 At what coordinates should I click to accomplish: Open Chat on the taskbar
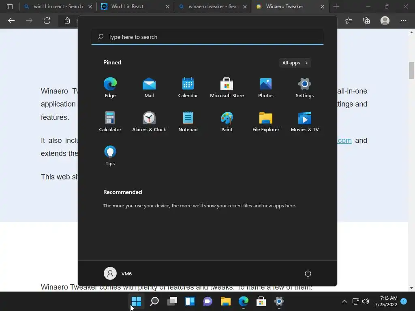point(208,301)
